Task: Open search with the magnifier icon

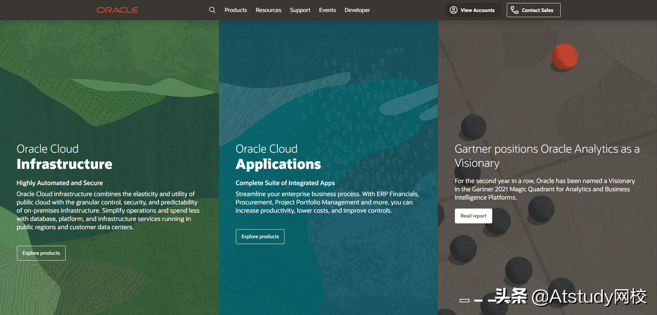Action: pos(212,10)
